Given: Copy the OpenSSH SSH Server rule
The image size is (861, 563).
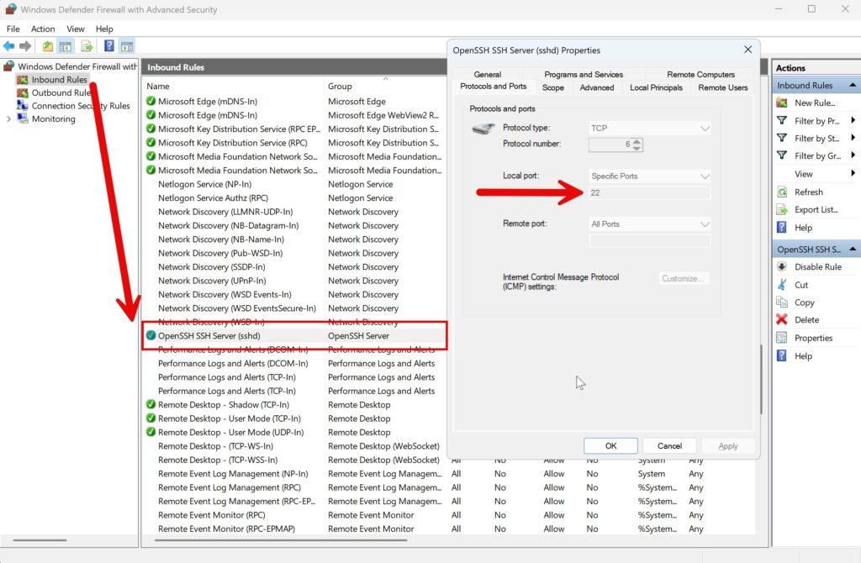Looking at the screenshot, I should (x=805, y=302).
